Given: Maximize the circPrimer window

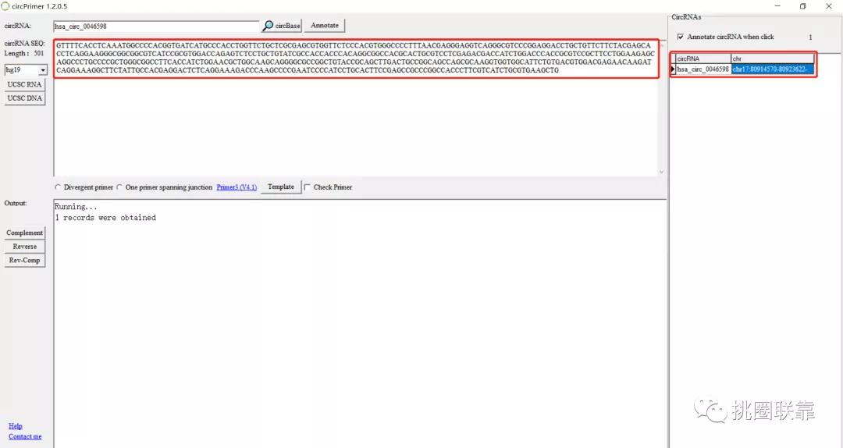Looking at the screenshot, I should (802, 6).
